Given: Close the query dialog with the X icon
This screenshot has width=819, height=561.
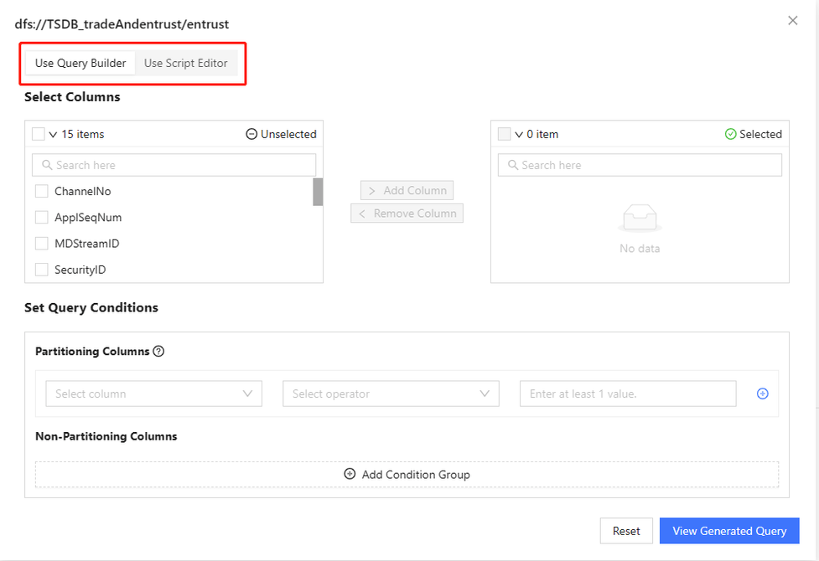Looking at the screenshot, I should pyautogui.click(x=792, y=20).
